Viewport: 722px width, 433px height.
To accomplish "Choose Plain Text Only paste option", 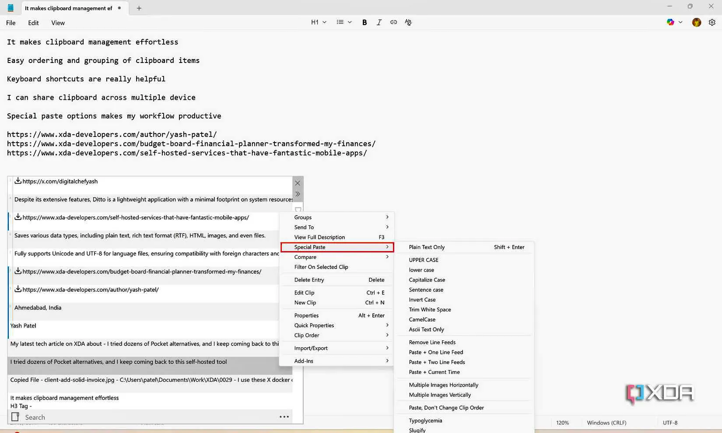I will (427, 247).
